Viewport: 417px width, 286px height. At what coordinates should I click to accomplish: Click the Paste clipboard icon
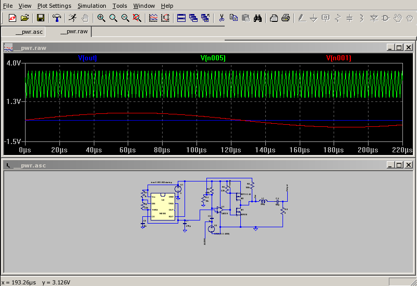click(246, 18)
